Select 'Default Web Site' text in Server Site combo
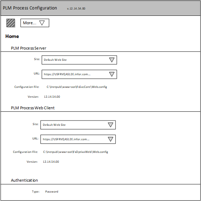201x201 pixels. (x=55, y=60)
